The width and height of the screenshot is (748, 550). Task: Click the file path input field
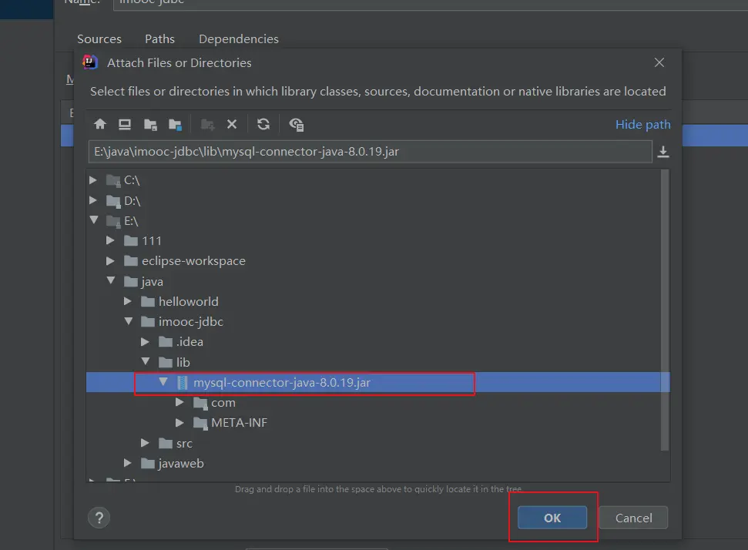[370, 152]
